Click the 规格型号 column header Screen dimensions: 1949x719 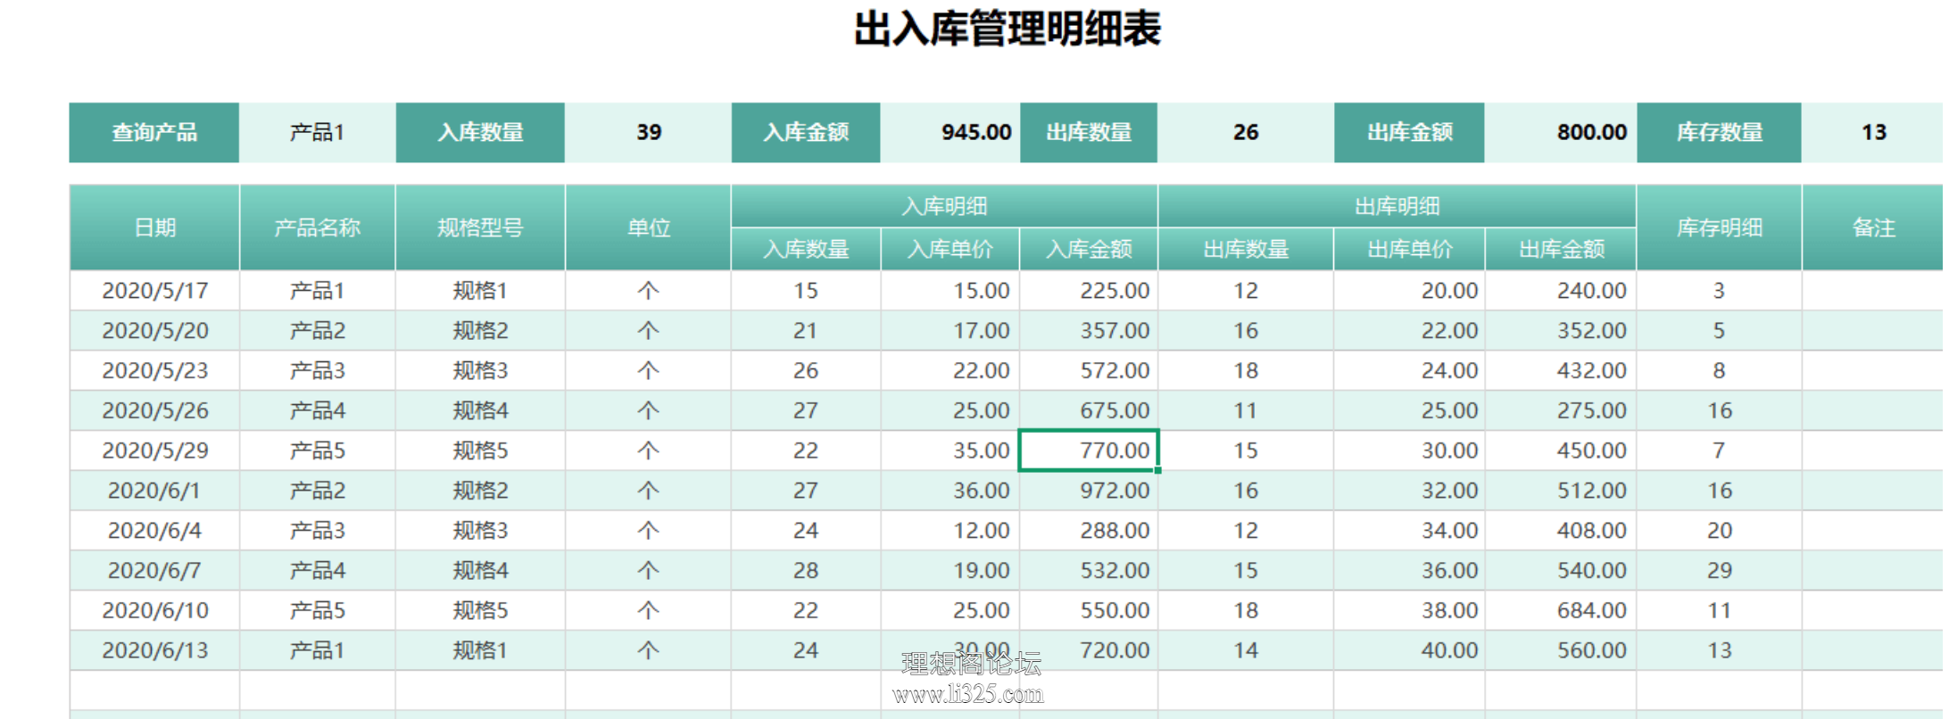(480, 227)
